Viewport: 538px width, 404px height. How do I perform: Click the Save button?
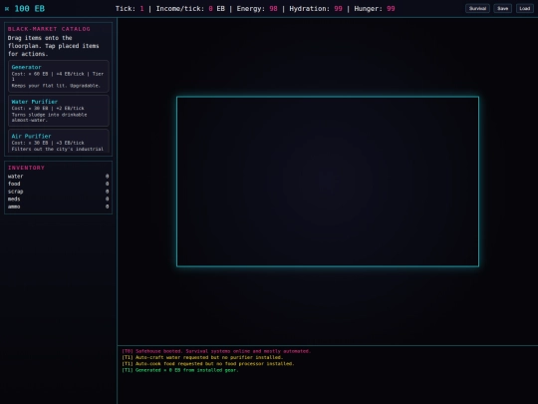pos(503,9)
